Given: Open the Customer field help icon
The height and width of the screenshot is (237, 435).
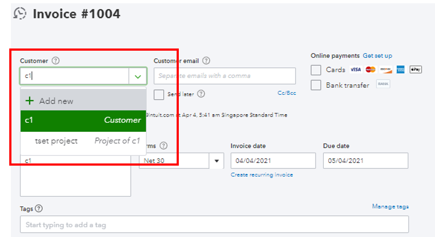Looking at the screenshot, I should pyautogui.click(x=56, y=60).
